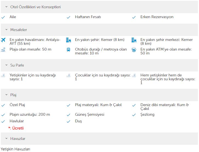
Task: Click the Erken Rezervasyon label
Action: click(157, 17)
